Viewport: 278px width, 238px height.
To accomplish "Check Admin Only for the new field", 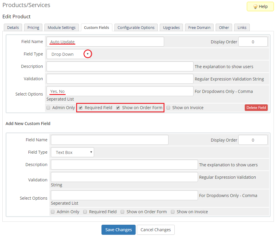I will 53,212.
